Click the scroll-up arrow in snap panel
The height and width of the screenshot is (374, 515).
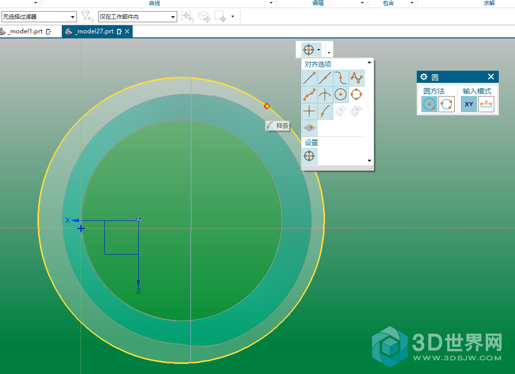pos(370,62)
